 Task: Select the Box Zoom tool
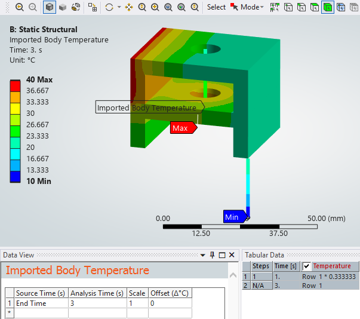tap(155, 7)
